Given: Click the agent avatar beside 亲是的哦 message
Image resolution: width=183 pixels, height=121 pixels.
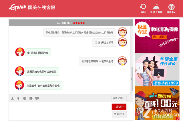Looking at the screenshot, I should pos(19,85).
